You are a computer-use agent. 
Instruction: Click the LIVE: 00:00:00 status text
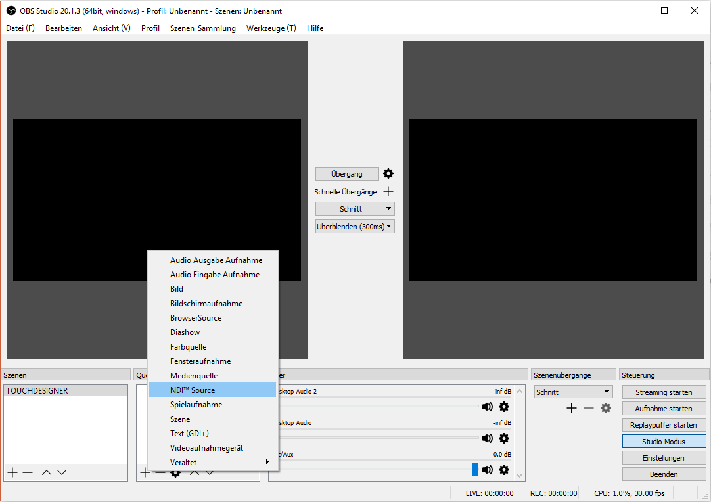pos(490,493)
